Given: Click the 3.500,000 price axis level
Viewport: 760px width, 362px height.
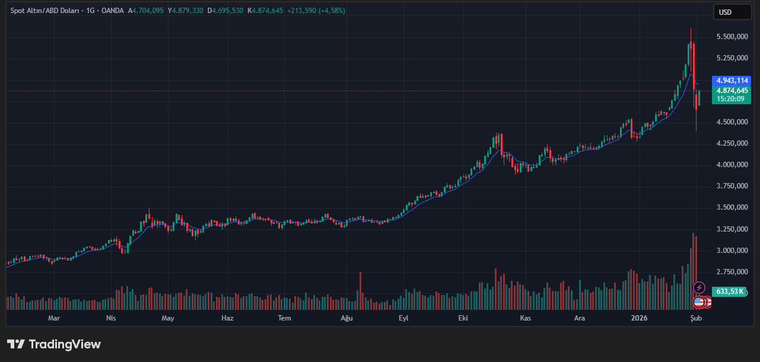Looking at the screenshot, I should [x=732, y=207].
